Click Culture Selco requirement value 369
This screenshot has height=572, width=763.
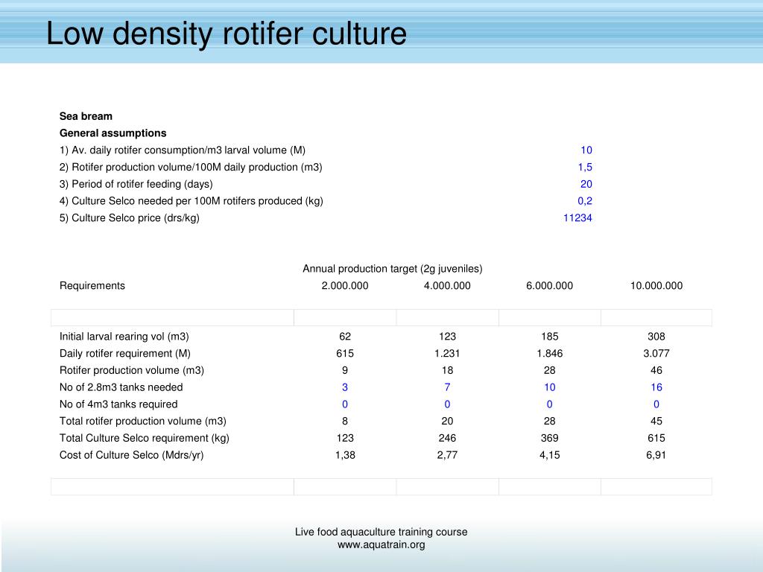pos(549,438)
